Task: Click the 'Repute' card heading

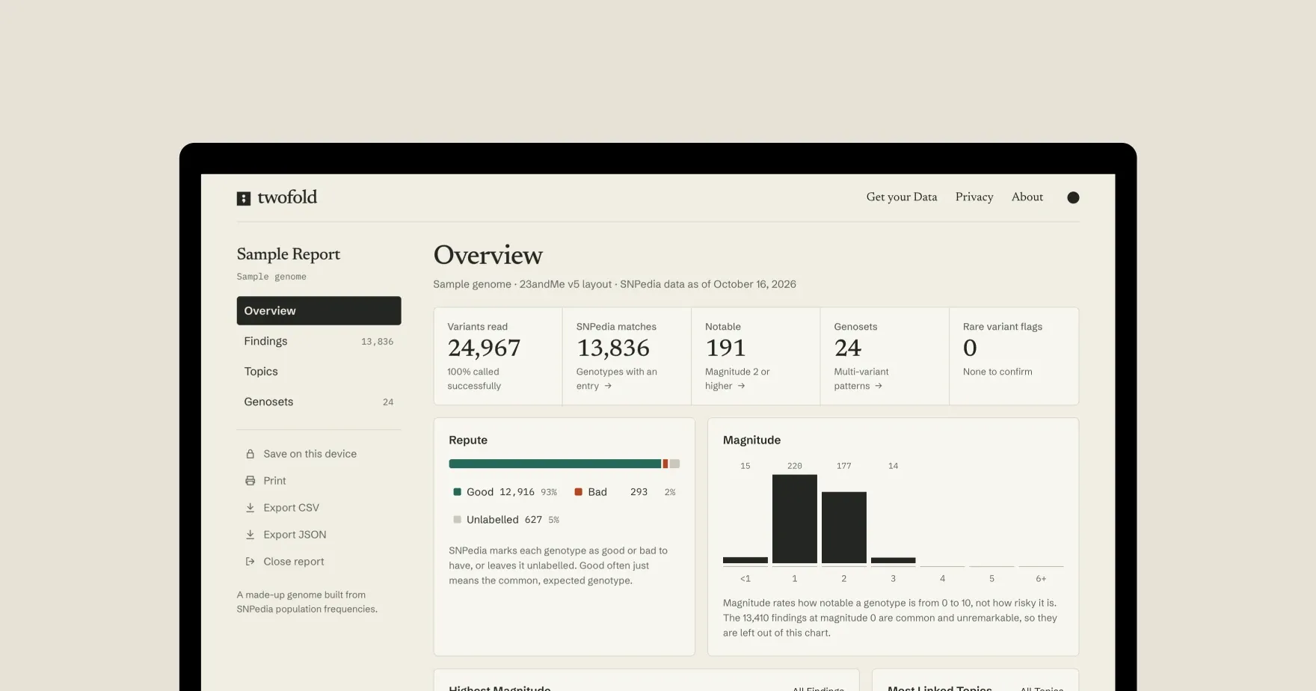Action: tap(468, 440)
